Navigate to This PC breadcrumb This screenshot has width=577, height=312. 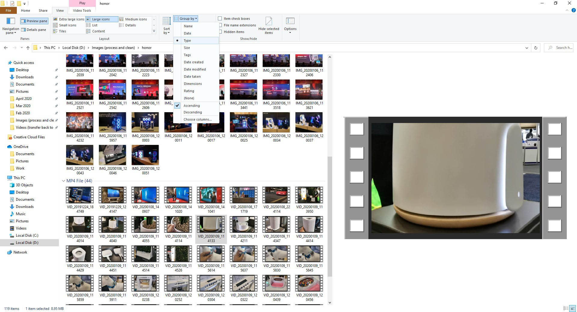(x=50, y=48)
